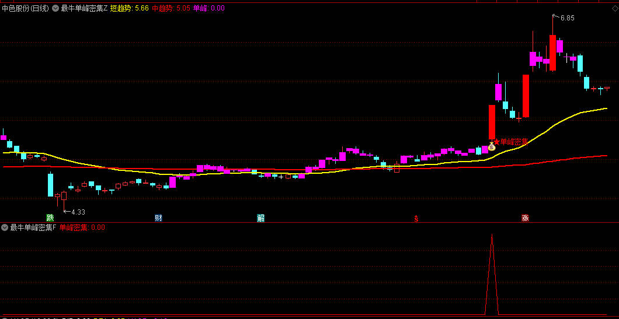619x319 pixels.
Task: Click the diamond icon in top-right corner
Action: click(615, 9)
